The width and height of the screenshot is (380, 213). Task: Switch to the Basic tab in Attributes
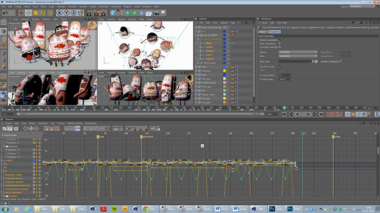point(262,32)
